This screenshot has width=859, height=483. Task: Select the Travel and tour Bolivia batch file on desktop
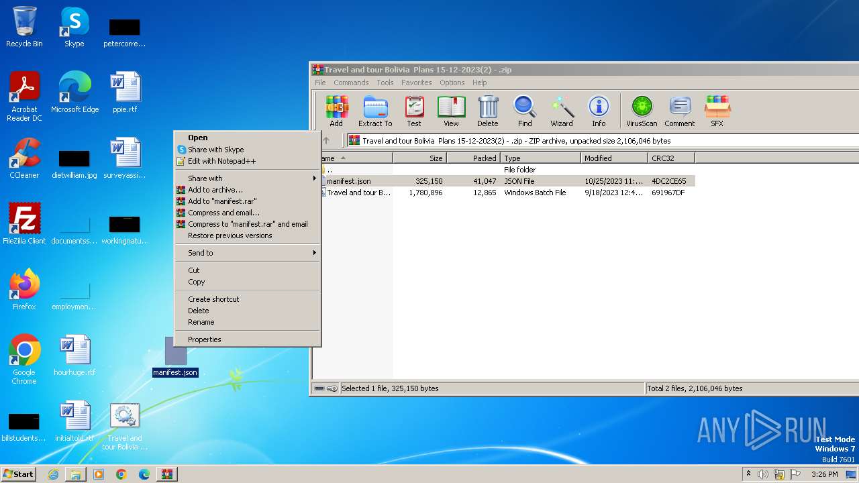click(x=125, y=426)
